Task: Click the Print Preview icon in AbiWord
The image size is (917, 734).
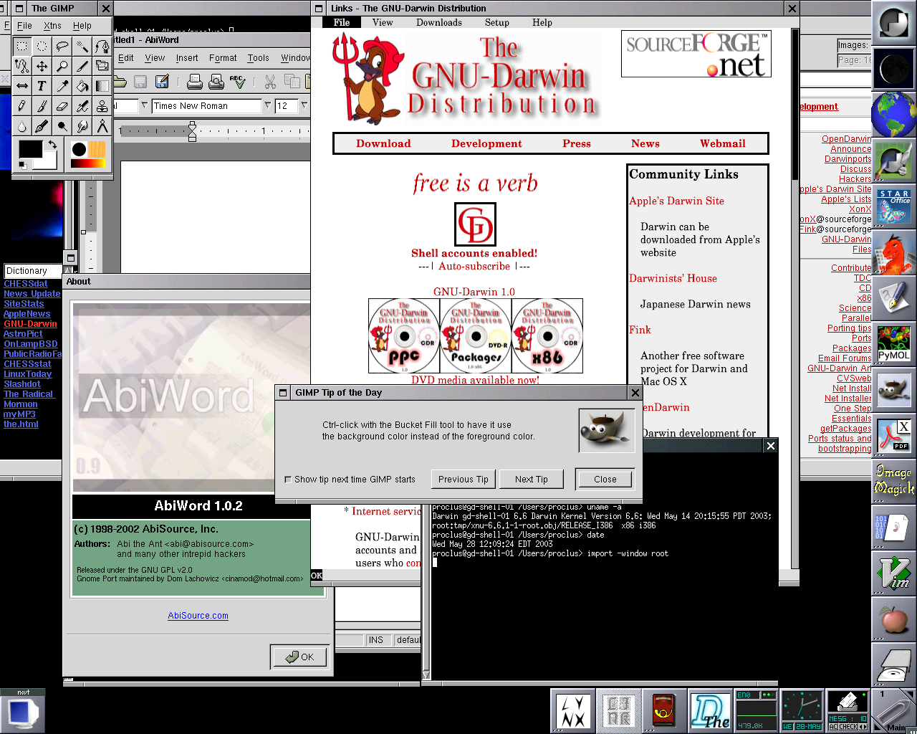Action: (x=216, y=82)
